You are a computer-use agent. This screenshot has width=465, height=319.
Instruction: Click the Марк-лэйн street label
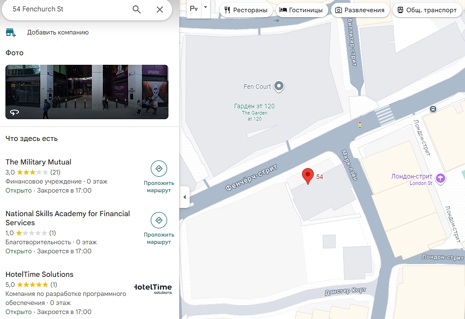(x=349, y=165)
